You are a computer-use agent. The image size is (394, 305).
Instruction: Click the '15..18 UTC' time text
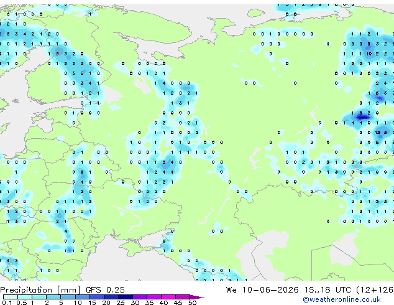click(328, 290)
